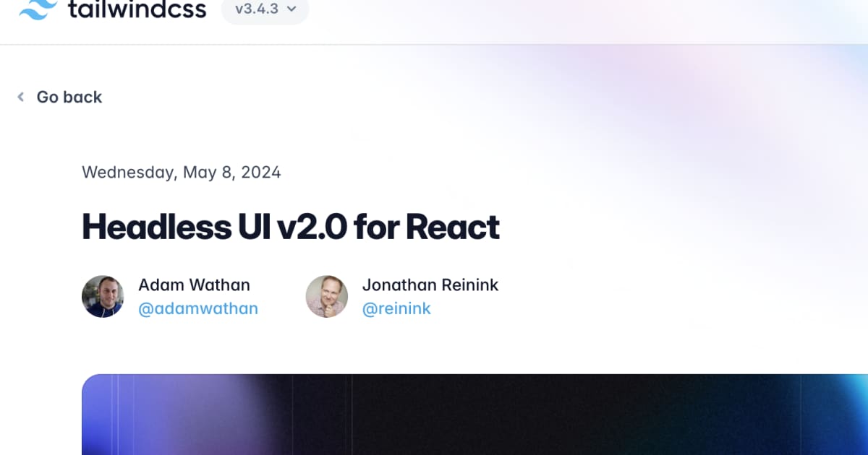Expand the version selector pill
The height and width of the screenshot is (455, 868).
pyautogui.click(x=265, y=9)
